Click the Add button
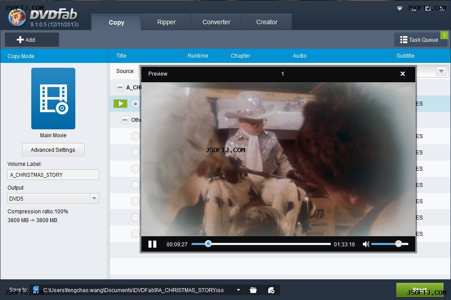 click(x=32, y=40)
